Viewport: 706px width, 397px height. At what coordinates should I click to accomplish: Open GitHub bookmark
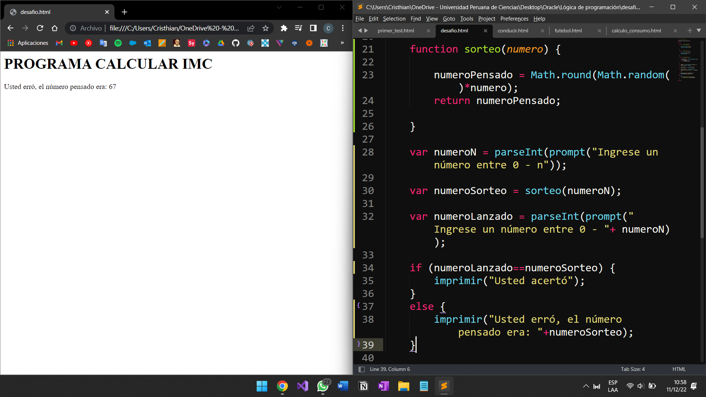click(x=236, y=43)
